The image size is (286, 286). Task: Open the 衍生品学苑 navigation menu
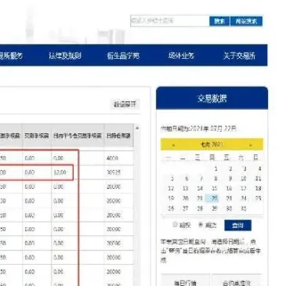point(123,56)
